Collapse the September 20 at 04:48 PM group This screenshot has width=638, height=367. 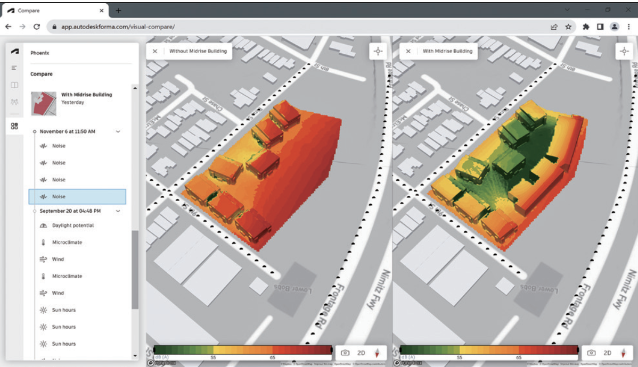pyautogui.click(x=118, y=211)
